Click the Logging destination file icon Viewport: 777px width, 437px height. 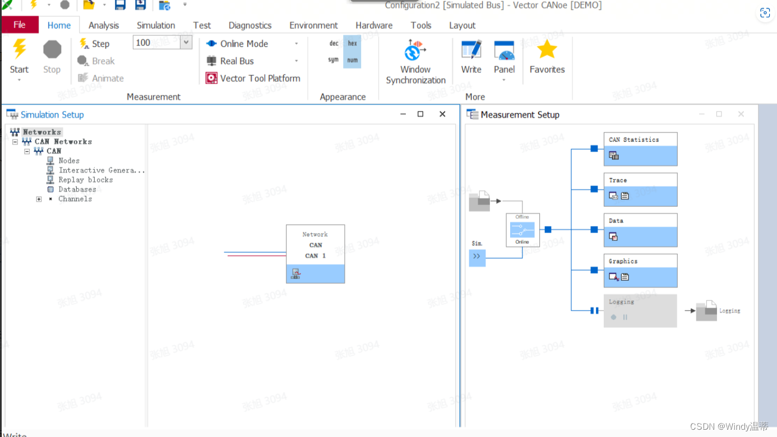[x=706, y=311]
